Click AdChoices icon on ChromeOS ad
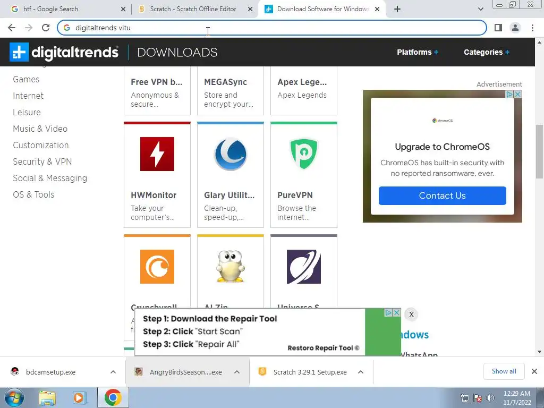The image size is (544, 408). pos(509,94)
